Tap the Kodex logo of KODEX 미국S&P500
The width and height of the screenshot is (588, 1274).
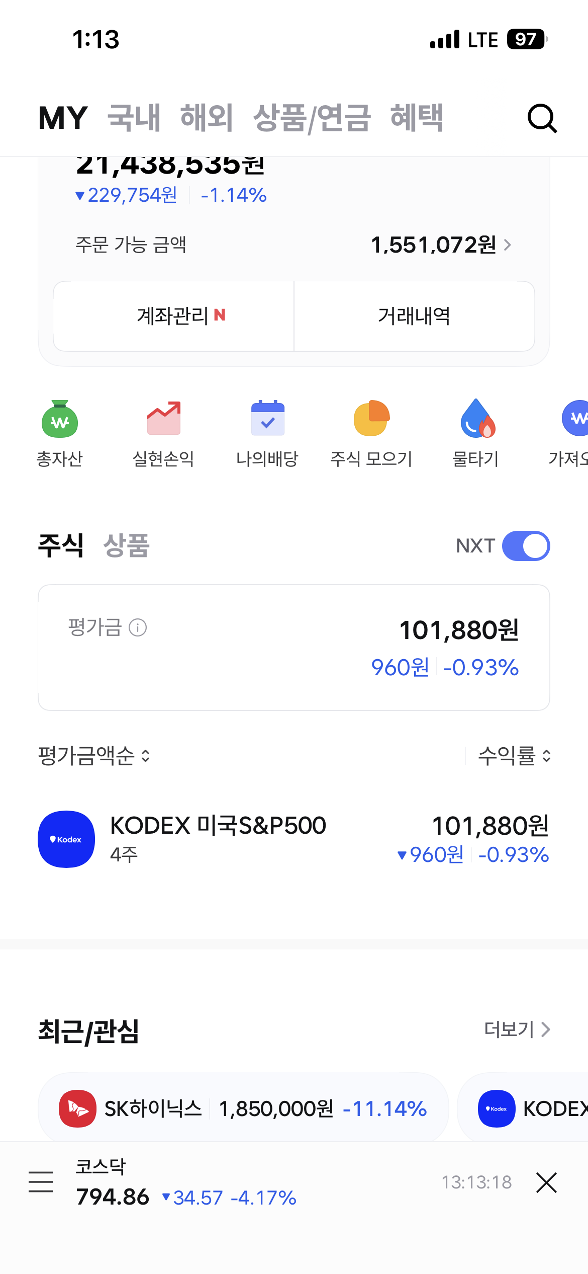66,839
